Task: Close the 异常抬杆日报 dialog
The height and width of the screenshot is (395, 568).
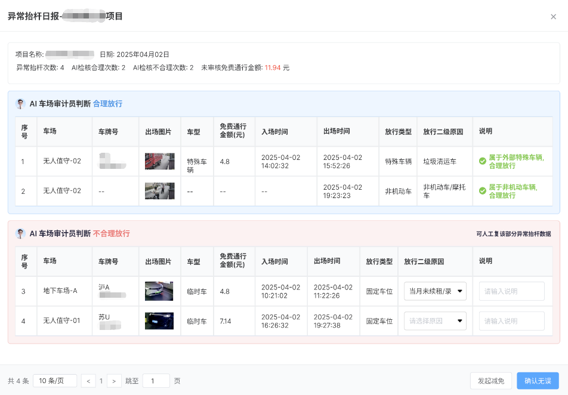Action: (554, 17)
